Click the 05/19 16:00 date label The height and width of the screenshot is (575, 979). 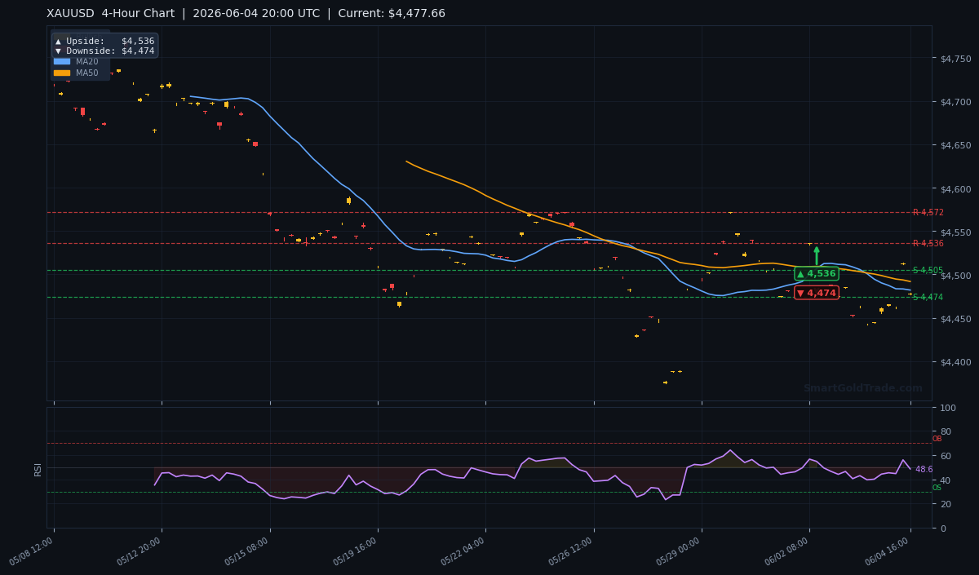(357, 551)
